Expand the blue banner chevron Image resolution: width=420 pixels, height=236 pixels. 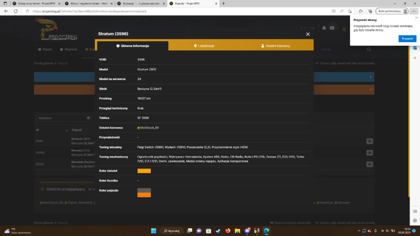(x=371, y=77)
